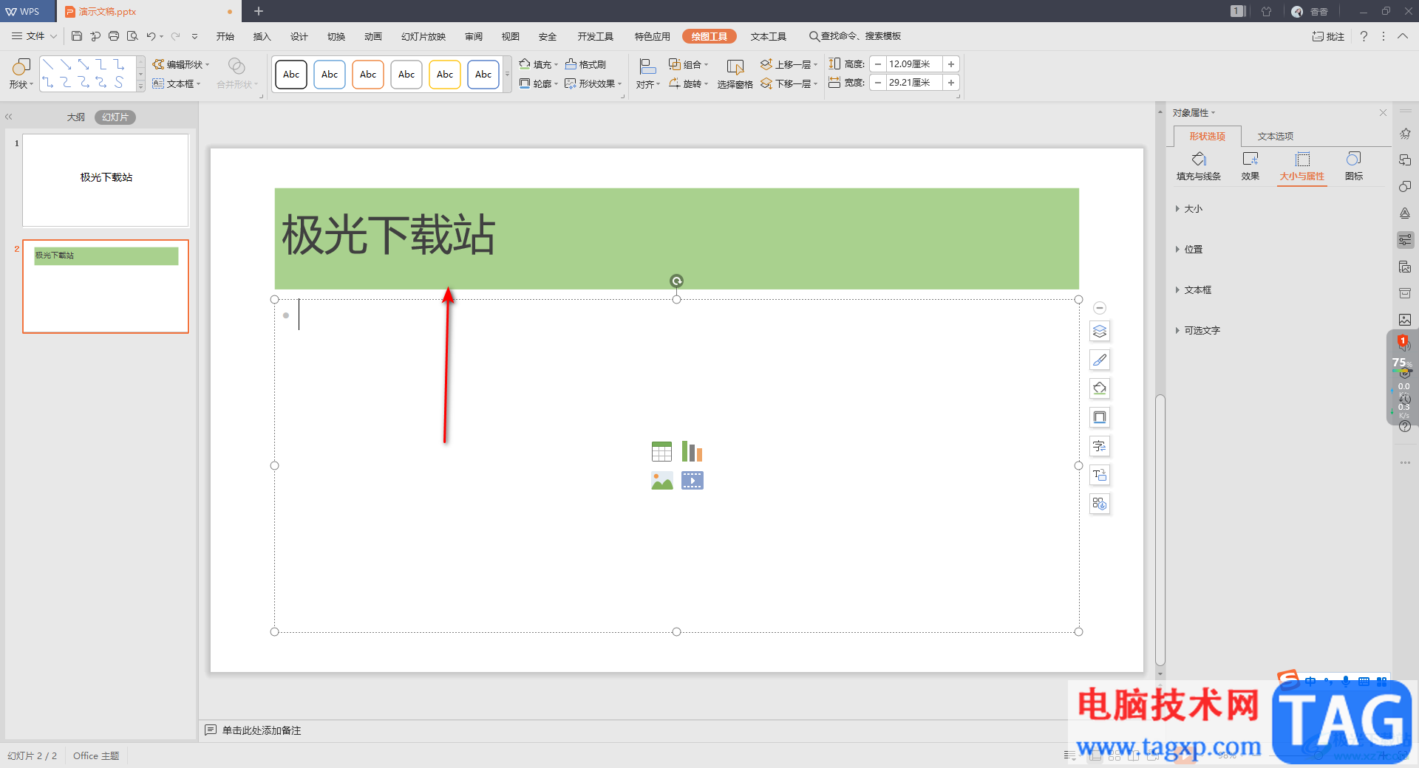Viewport: 1419px width, 768px height.
Task: Click the shape outline icon beside the placeholder
Action: tap(1100, 417)
